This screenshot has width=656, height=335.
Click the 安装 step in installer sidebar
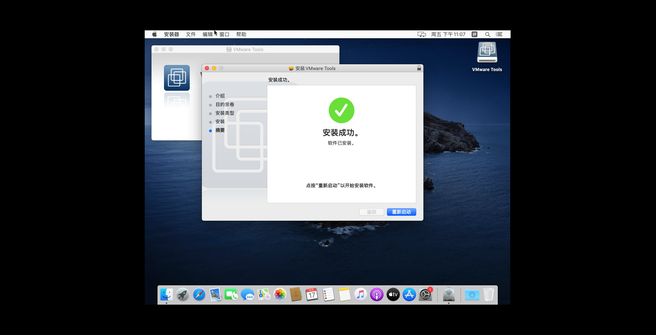click(220, 122)
